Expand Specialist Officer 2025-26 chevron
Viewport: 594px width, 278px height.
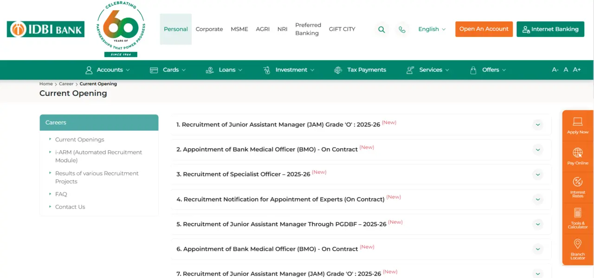(538, 175)
